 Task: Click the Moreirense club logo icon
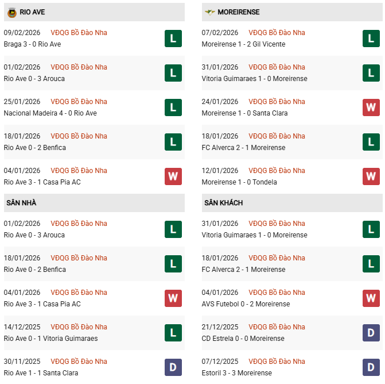(x=209, y=12)
